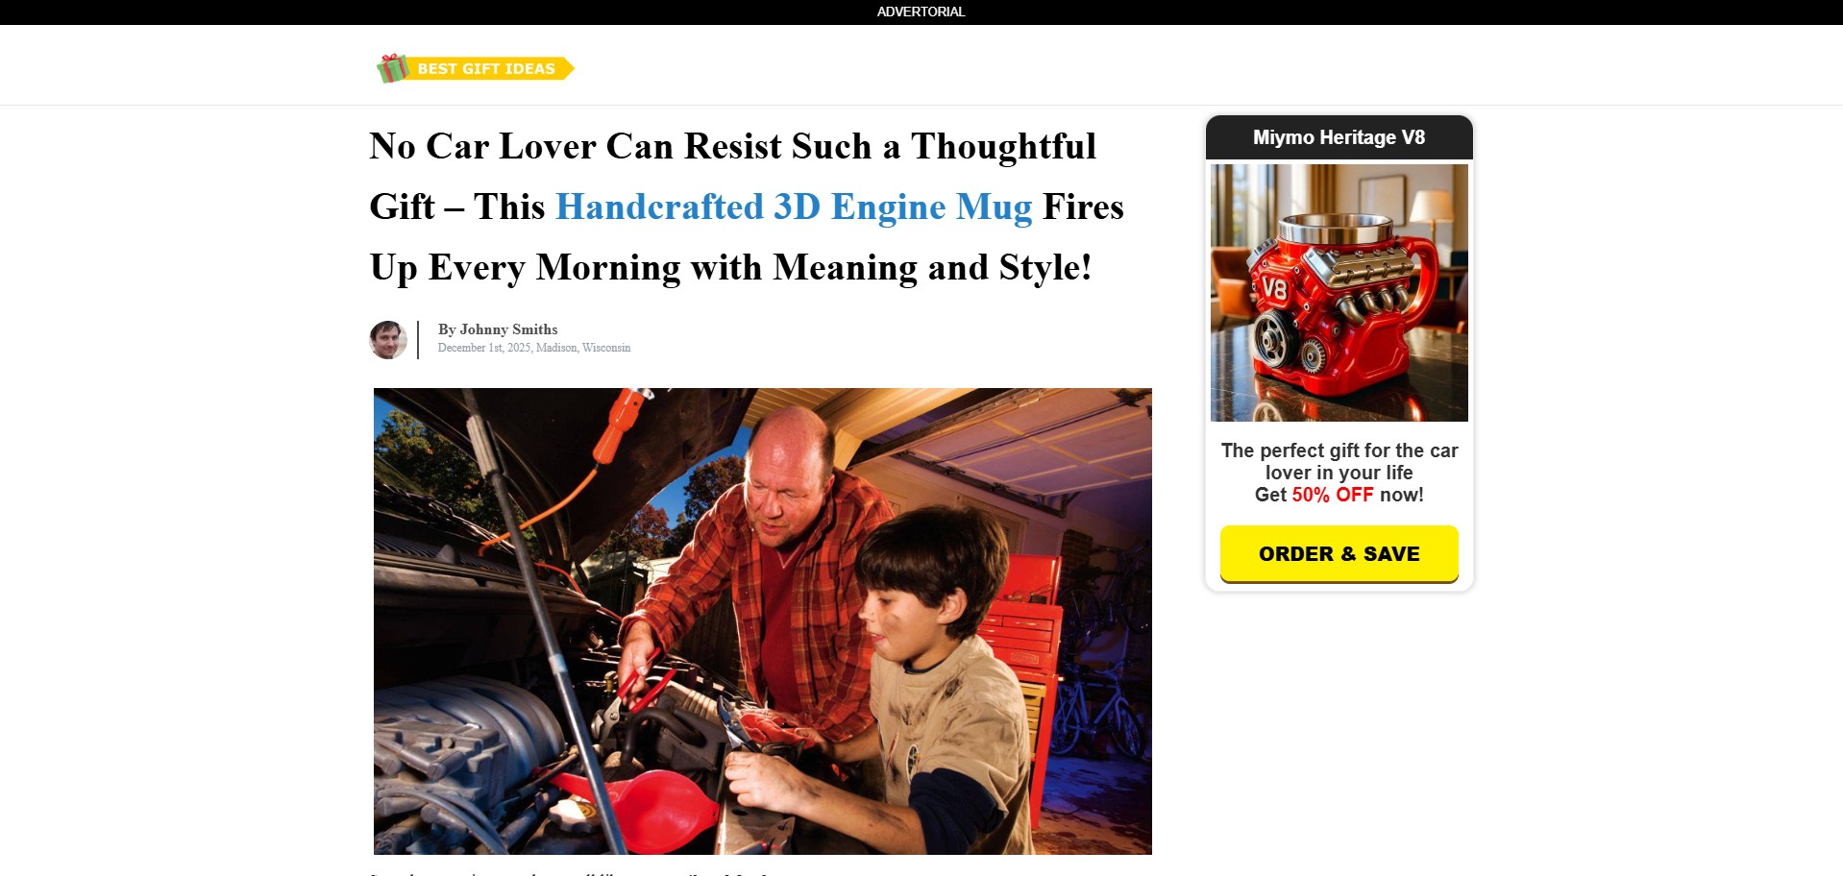Click the V8 emblem on the mug

pos(1274,288)
